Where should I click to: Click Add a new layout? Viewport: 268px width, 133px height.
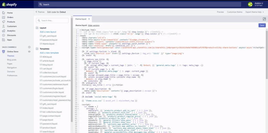48,32
